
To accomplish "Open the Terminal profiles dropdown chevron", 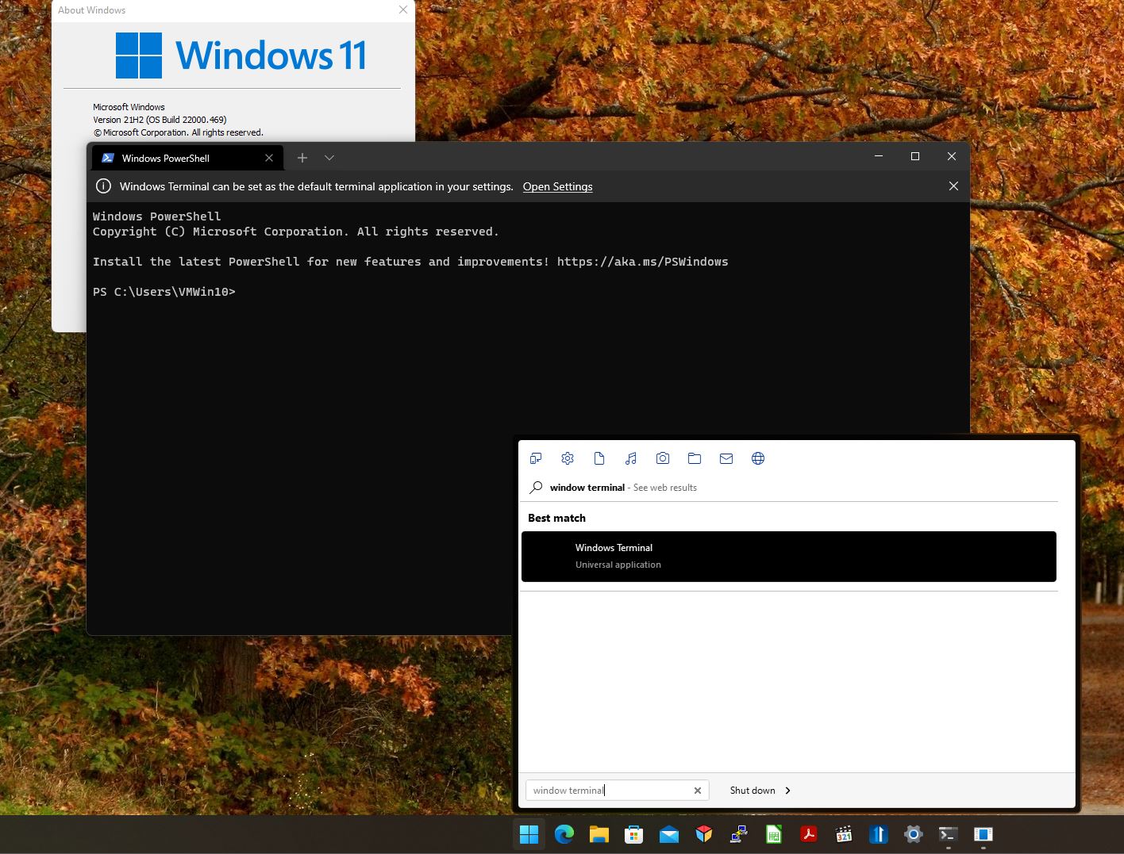I will click(x=329, y=158).
